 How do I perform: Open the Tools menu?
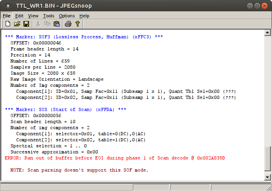pos(48,16)
